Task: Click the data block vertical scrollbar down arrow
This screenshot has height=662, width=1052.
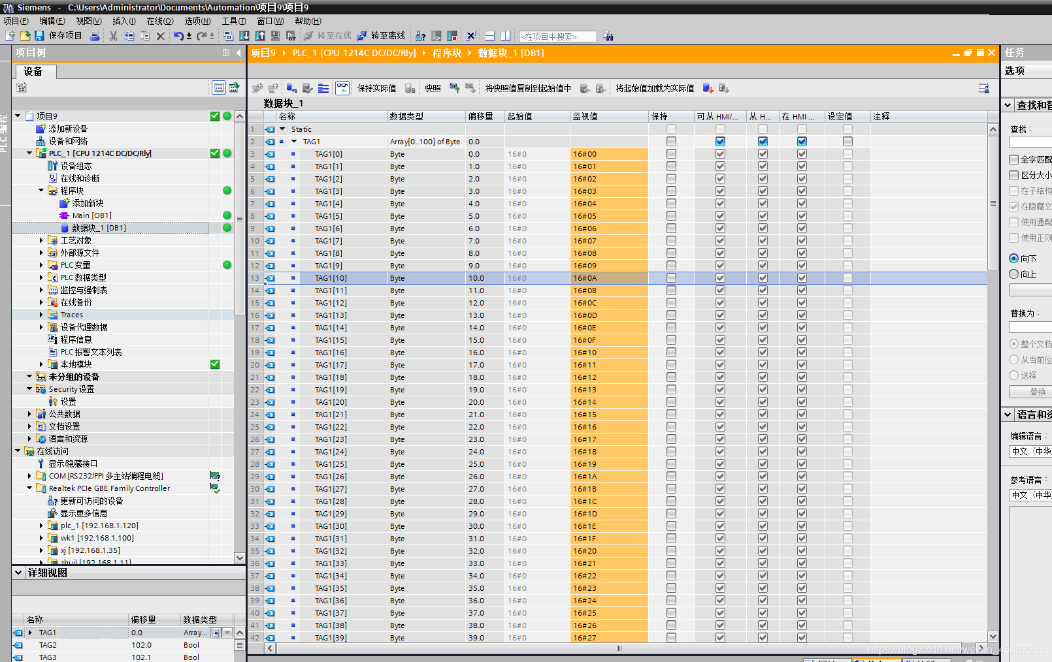Action: click(993, 637)
